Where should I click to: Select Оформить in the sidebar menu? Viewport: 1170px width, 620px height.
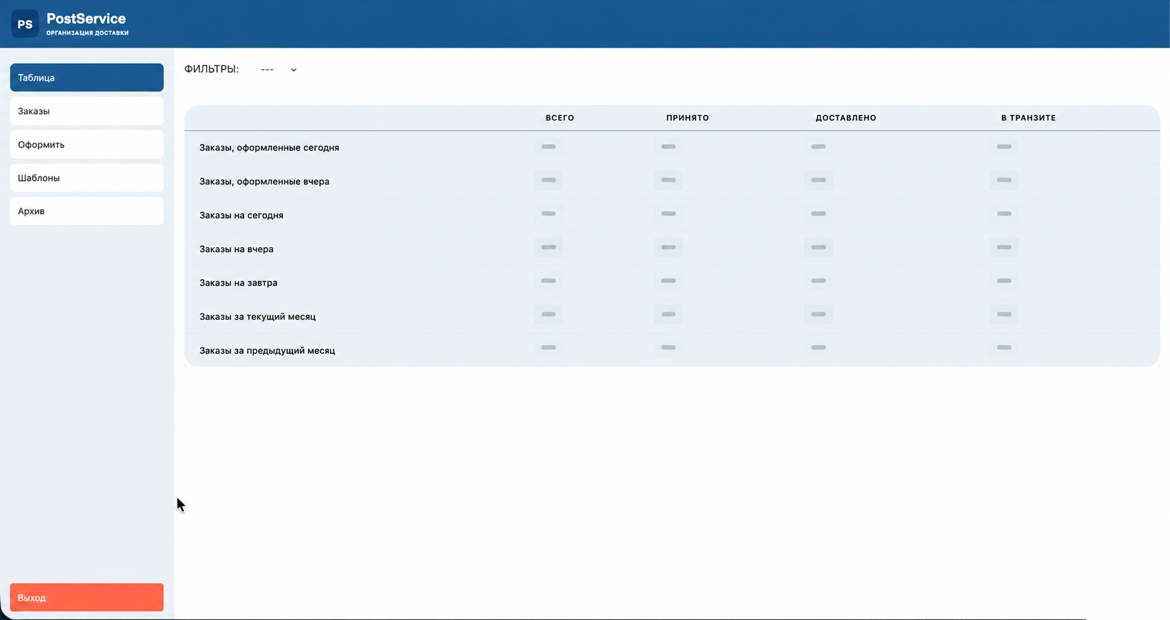click(87, 144)
